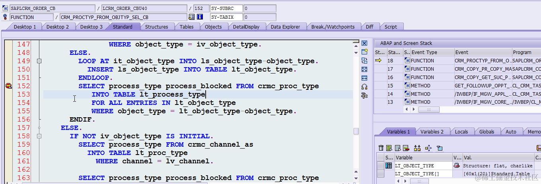Click the yellow arrow on stack level 18
This screenshot has height=184, width=541.
point(378,60)
